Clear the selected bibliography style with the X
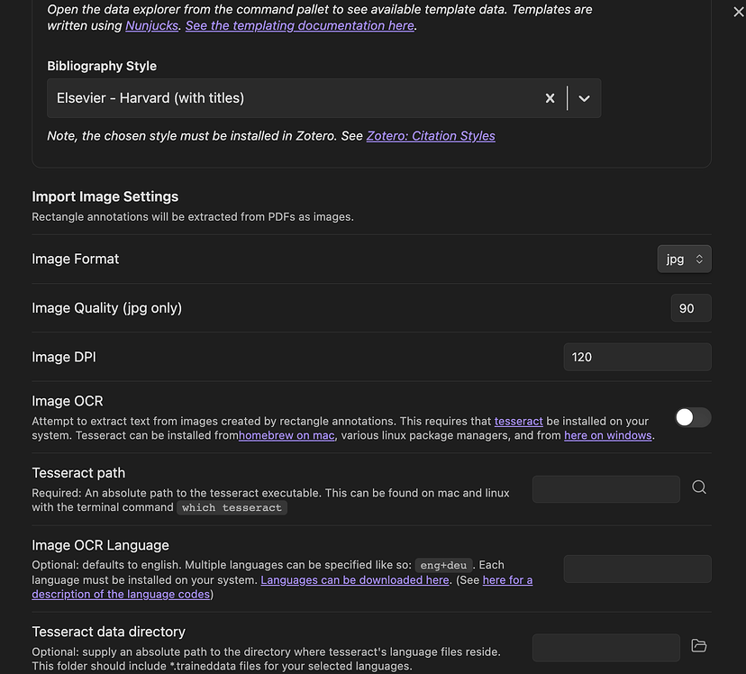Screen dimensions: 746x674 coord(550,98)
